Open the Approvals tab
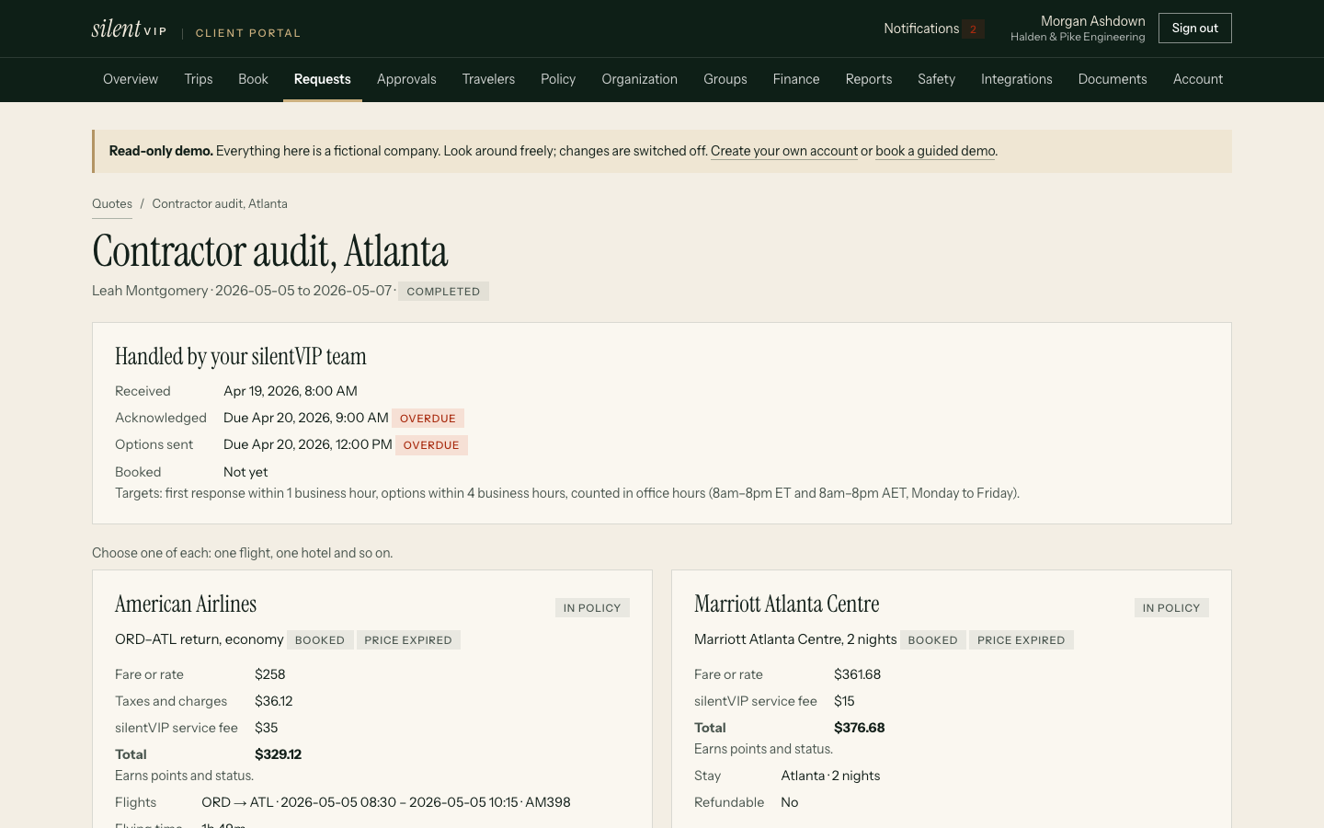Screen dimensions: 1324x828 pos(406,79)
